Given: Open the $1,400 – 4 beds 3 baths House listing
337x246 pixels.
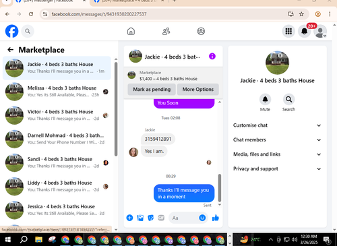Looking at the screenshot, I should tap(168, 79).
